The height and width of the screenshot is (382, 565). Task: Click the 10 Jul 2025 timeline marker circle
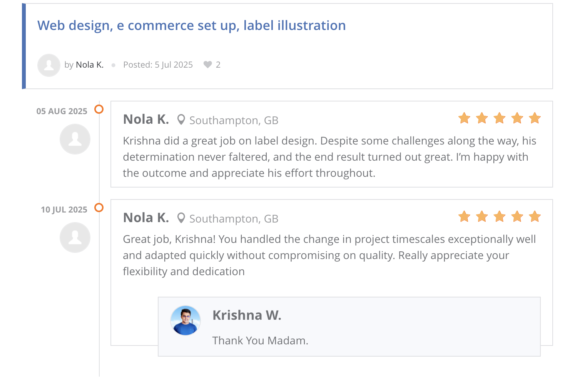pyautogui.click(x=99, y=208)
